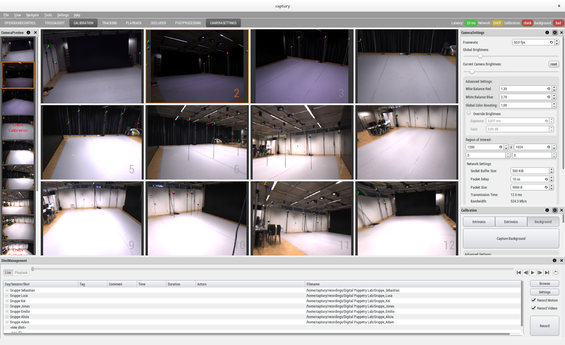The height and width of the screenshot is (345, 565).
Task: Click the red background bad badge
Action: [558, 23]
